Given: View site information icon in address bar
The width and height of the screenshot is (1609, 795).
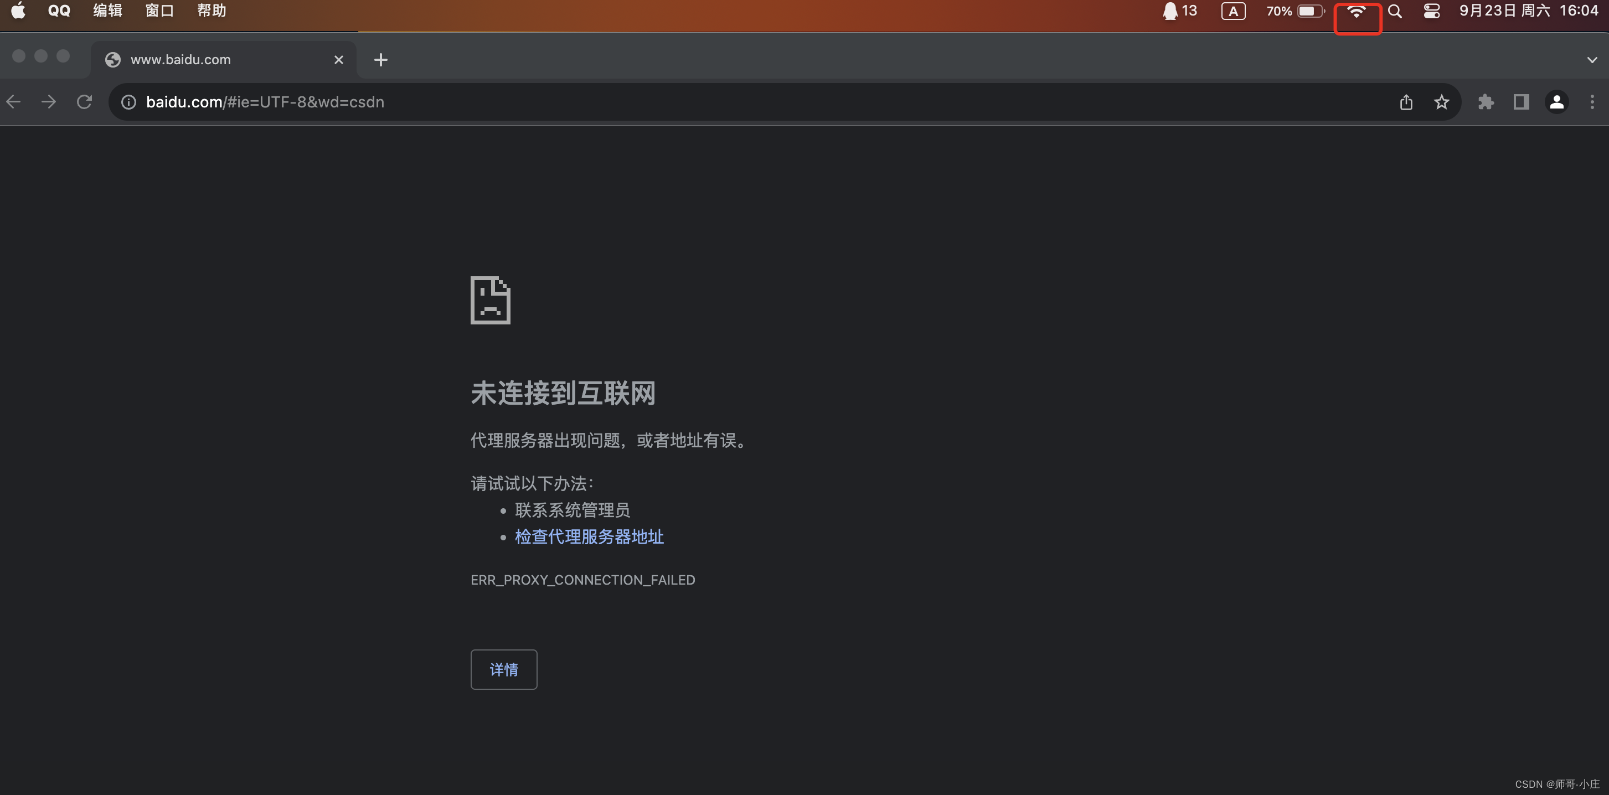Looking at the screenshot, I should 128,102.
